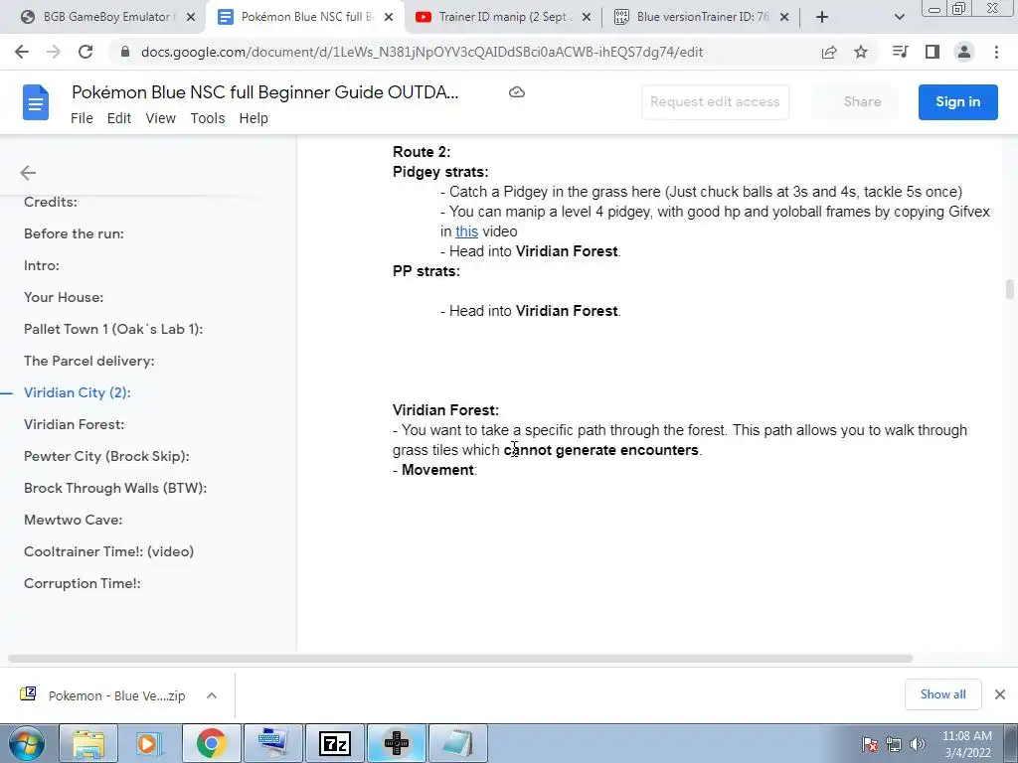Jump to Viridian Forest outline heading
Image resolution: width=1018 pixels, height=763 pixels.
pos(74,424)
